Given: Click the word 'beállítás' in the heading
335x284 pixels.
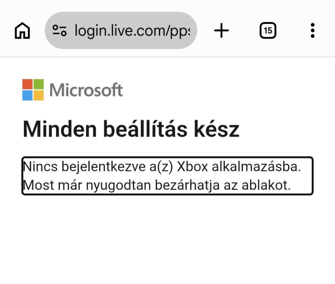Looking at the screenshot, I should coord(145,129).
